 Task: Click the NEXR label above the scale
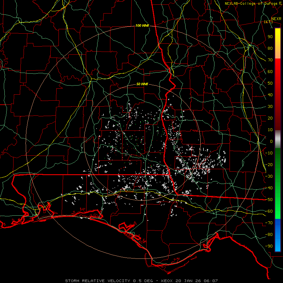click(x=276, y=19)
